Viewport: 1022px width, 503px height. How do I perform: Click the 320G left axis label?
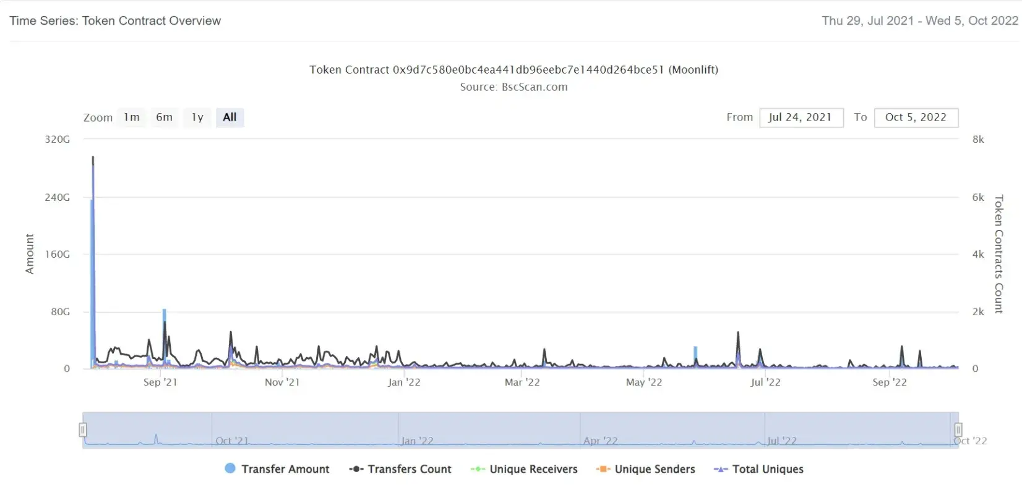58,140
